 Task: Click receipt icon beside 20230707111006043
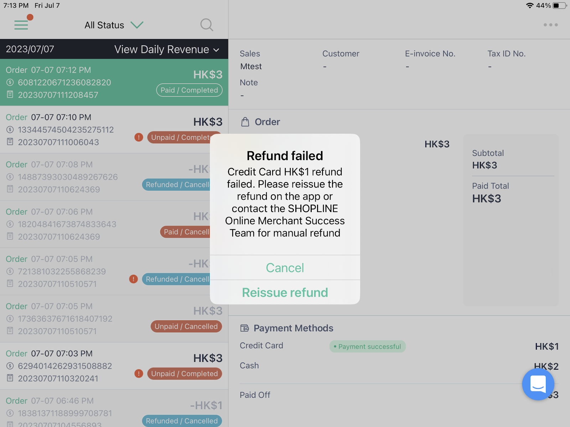click(x=10, y=142)
